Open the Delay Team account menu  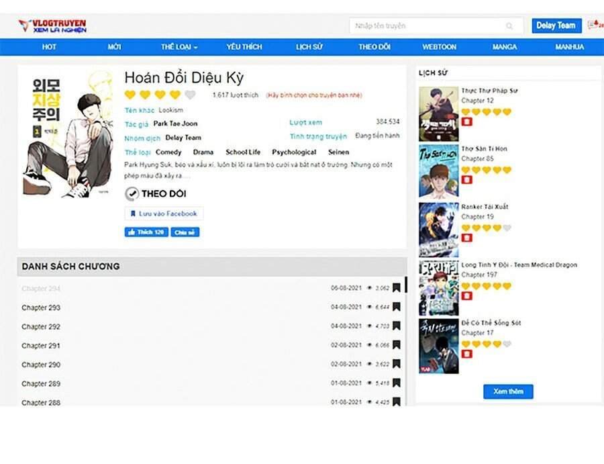pyautogui.click(x=556, y=26)
